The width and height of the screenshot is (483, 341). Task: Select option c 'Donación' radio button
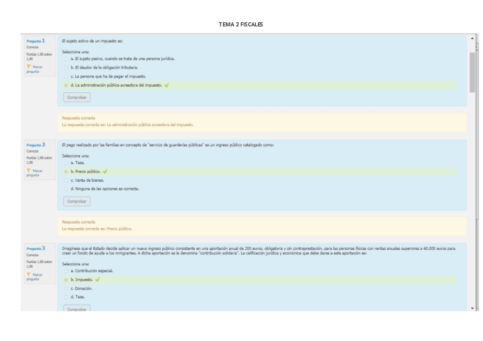(66, 289)
